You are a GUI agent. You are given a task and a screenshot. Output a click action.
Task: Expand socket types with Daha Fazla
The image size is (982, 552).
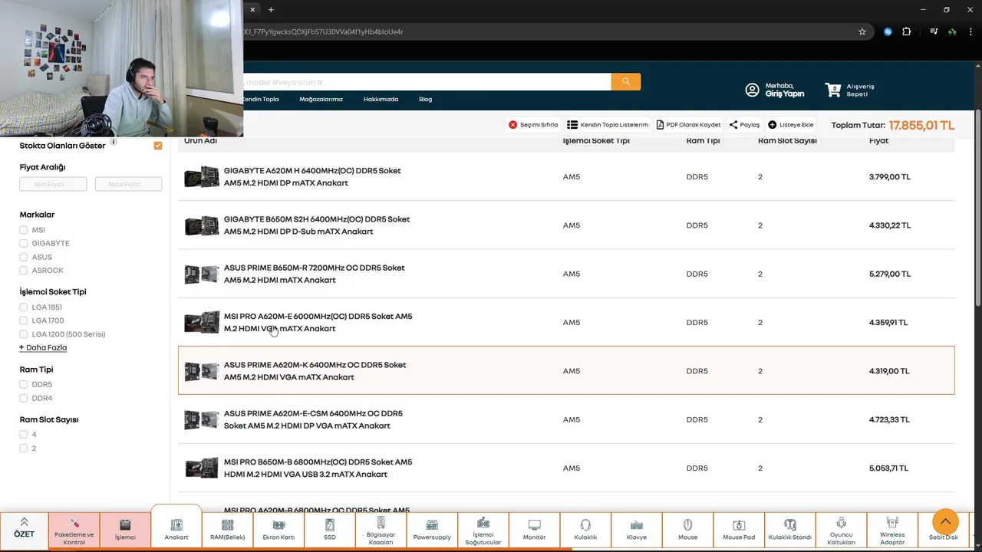pos(43,347)
